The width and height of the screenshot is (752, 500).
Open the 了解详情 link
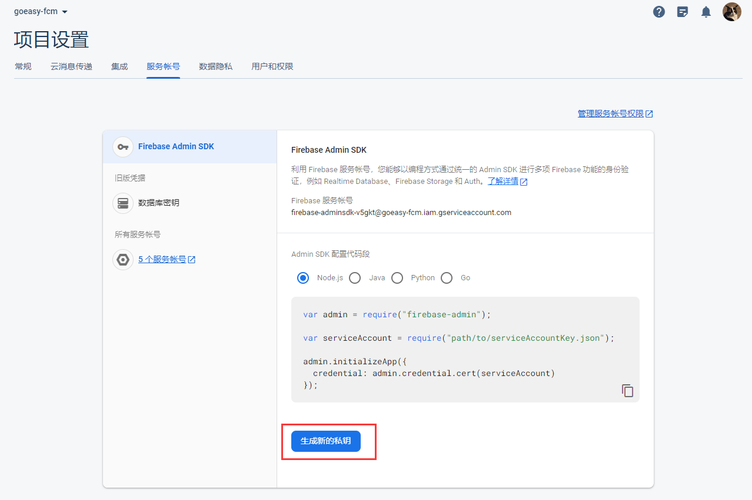[x=503, y=182]
